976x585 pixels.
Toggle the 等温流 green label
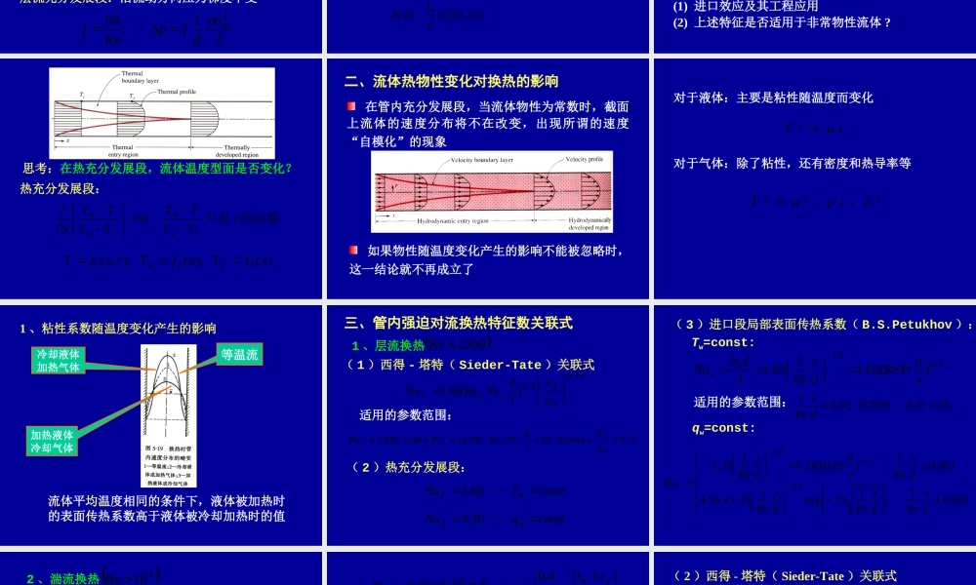pos(239,355)
